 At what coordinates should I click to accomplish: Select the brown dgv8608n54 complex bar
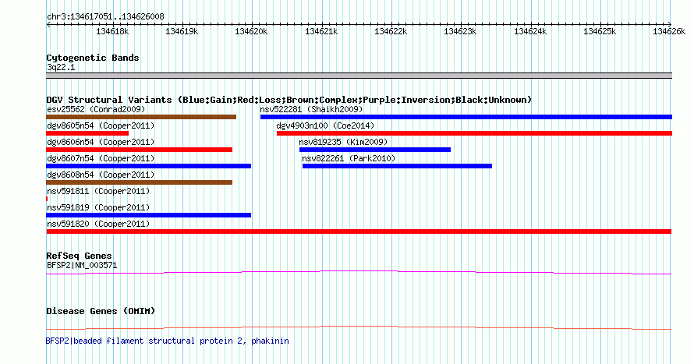coord(140,182)
